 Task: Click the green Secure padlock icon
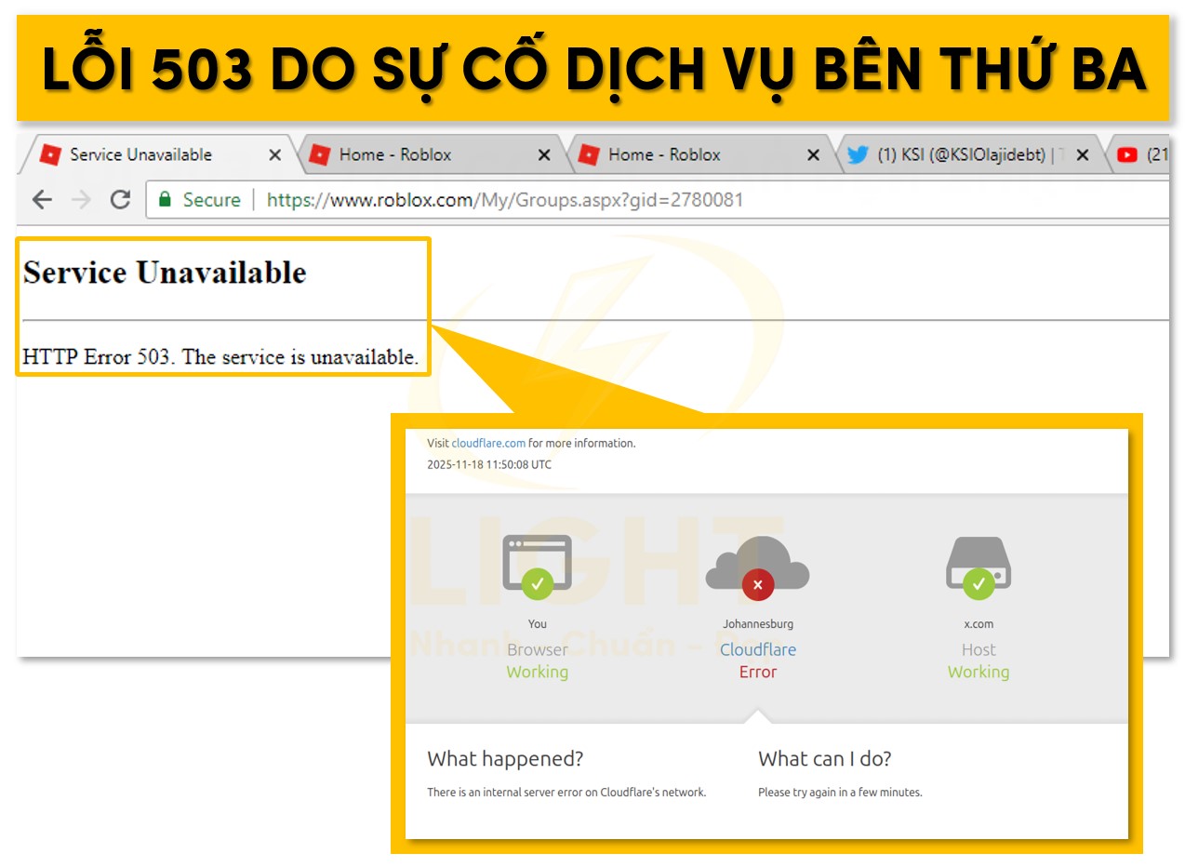tap(164, 199)
